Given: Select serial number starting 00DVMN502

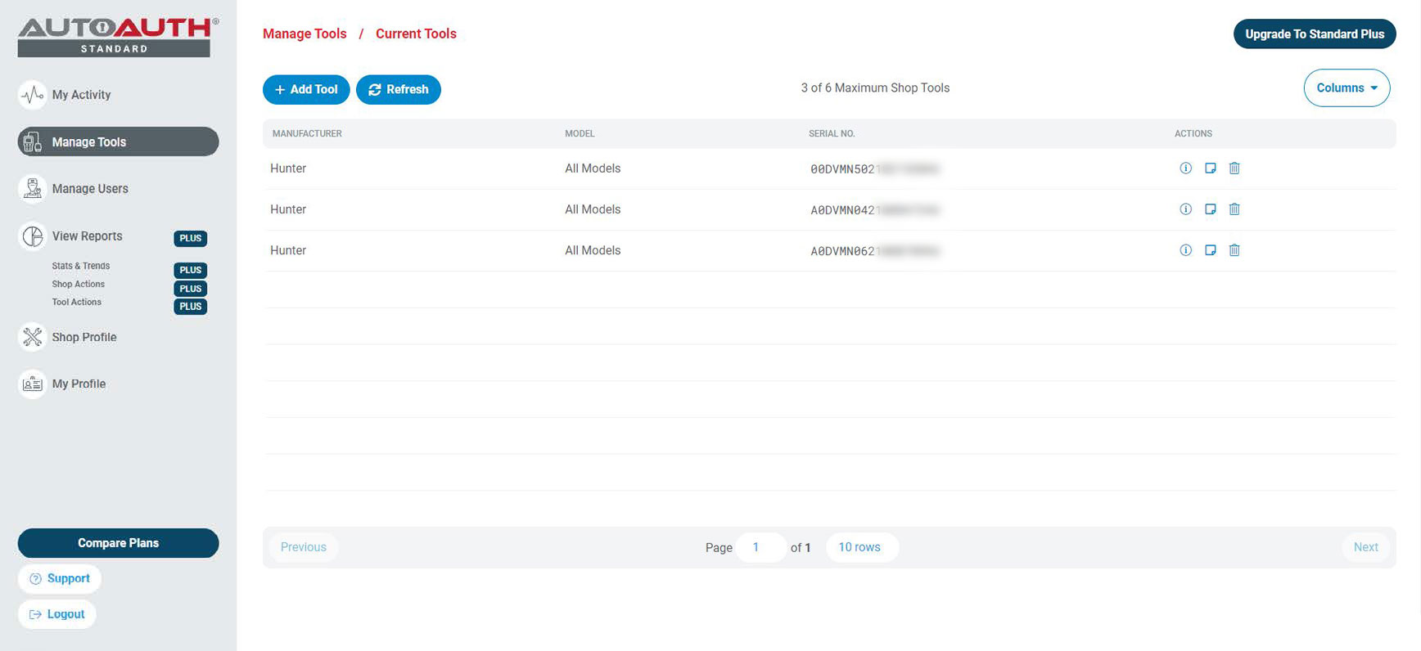Looking at the screenshot, I should 875,169.
